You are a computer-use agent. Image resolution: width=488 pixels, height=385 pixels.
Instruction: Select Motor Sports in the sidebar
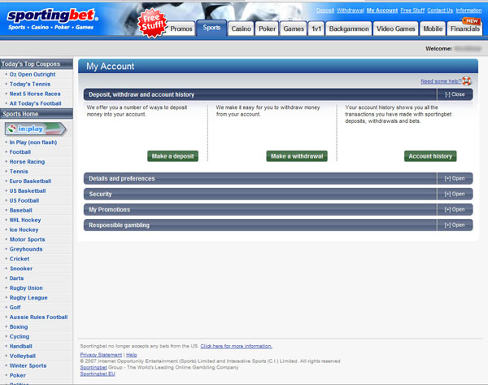click(27, 239)
